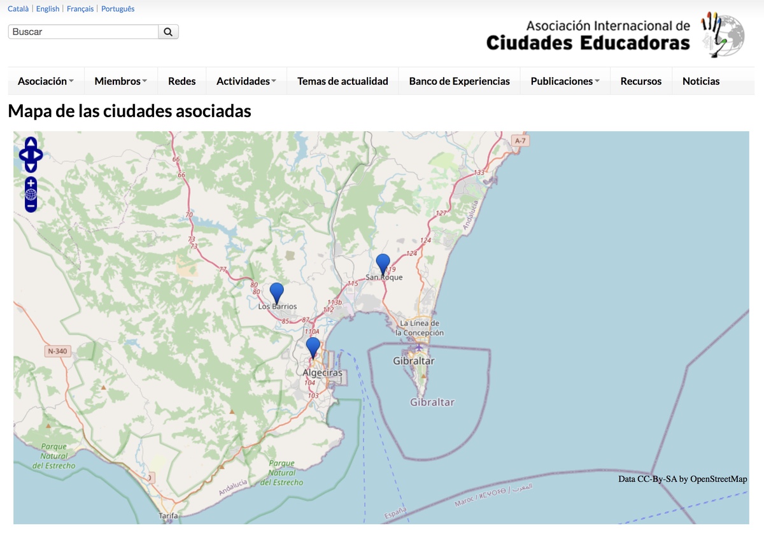Zoom in using the plus control

pyautogui.click(x=31, y=183)
